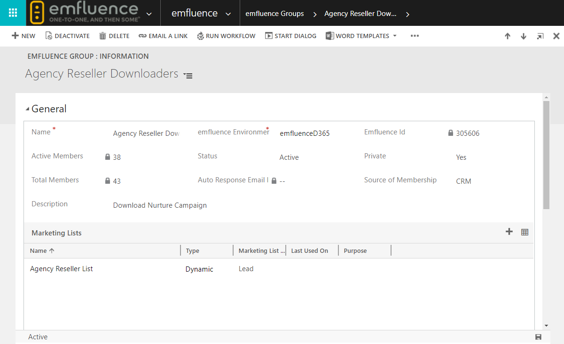Screen dimensions: 564x344
Task: Go to next record down arrow
Action: tap(524, 36)
